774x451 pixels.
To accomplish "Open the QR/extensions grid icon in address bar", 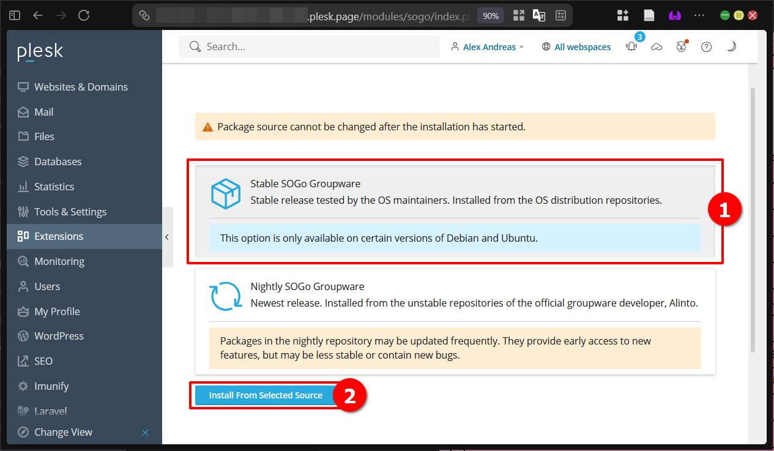I will tap(519, 15).
